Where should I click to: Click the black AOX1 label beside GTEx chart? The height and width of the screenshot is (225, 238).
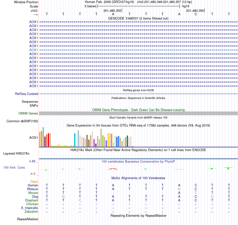point(34,138)
